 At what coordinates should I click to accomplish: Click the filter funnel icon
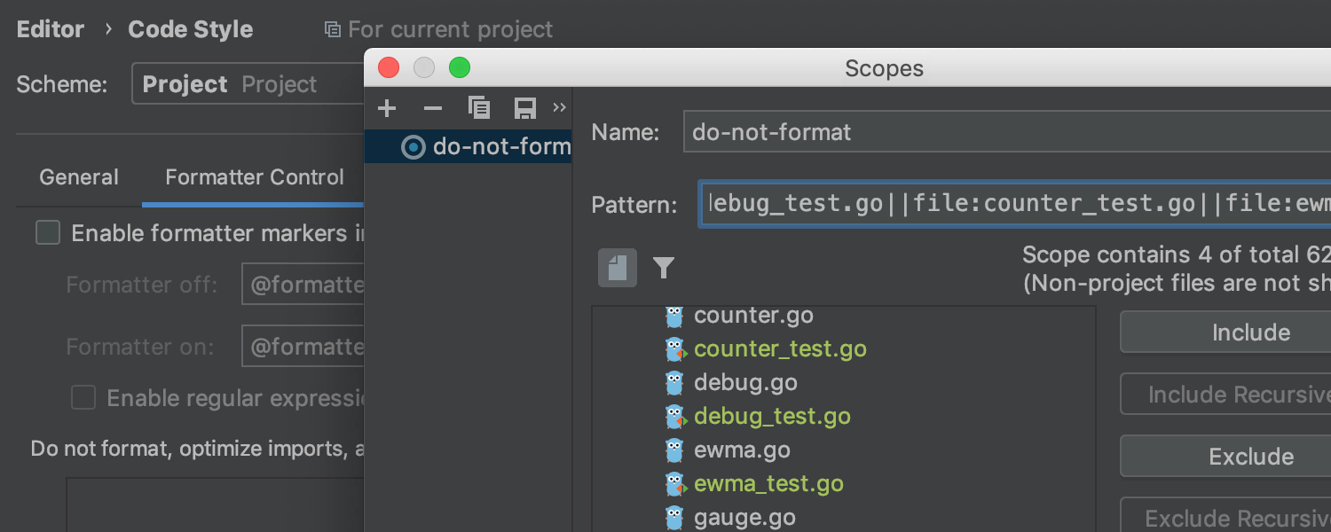(664, 268)
